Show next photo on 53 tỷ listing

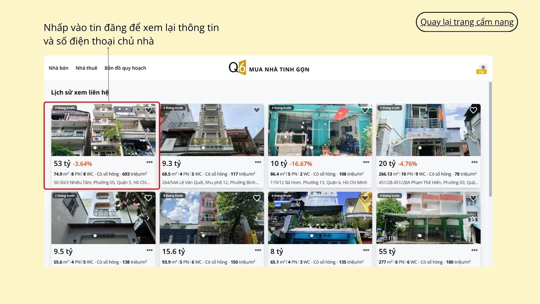(148, 130)
